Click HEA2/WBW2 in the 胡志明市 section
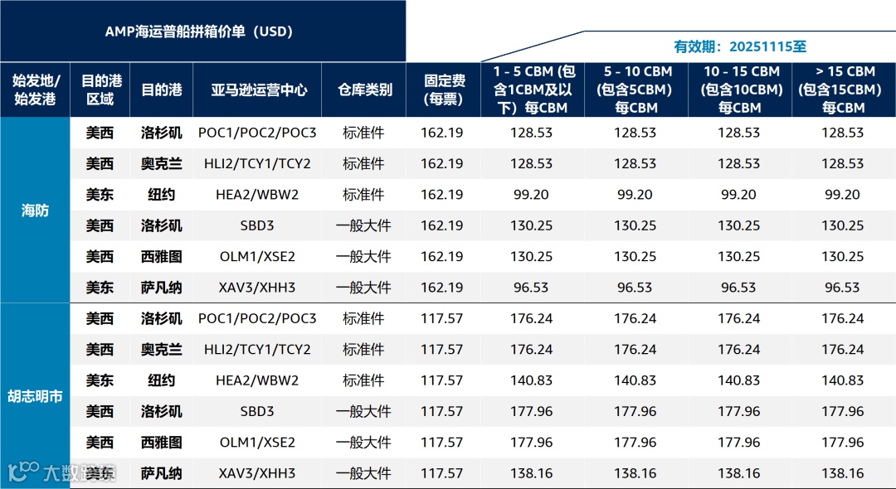 click(x=257, y=380)
